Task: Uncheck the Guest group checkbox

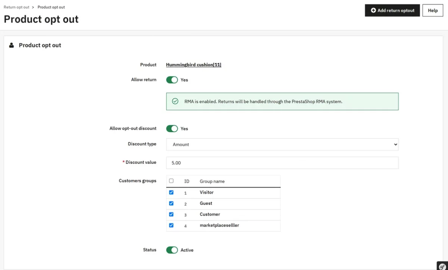Action: 171,203
